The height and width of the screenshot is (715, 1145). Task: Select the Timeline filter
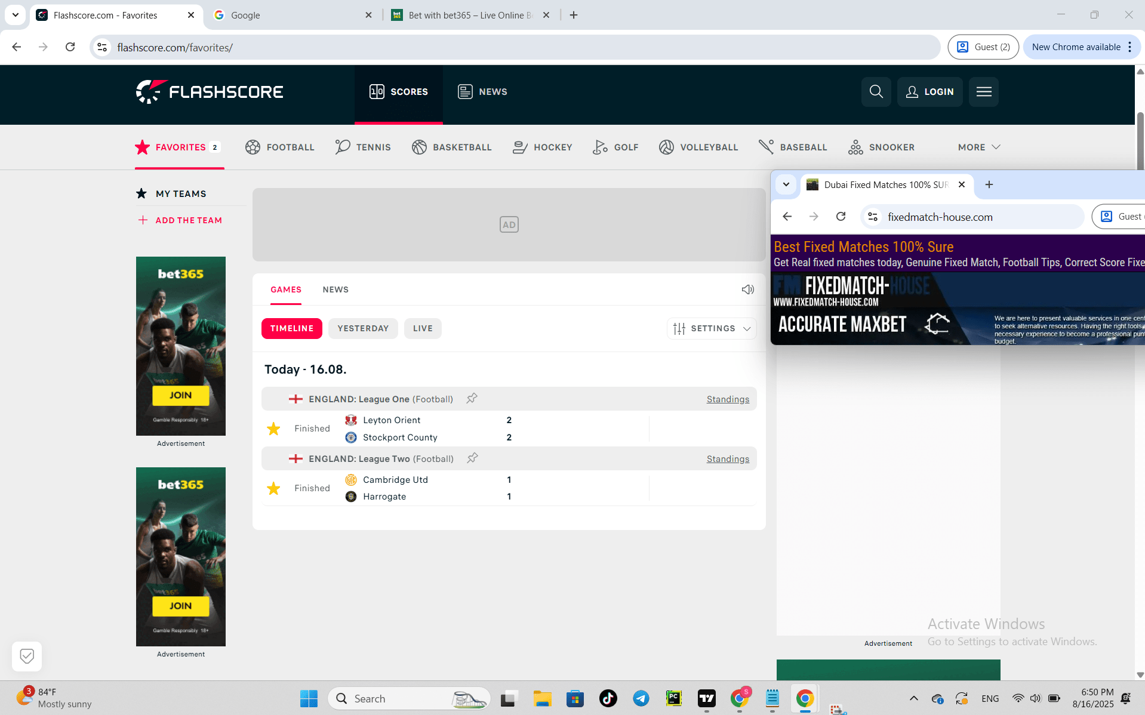[x=292, y=328]
